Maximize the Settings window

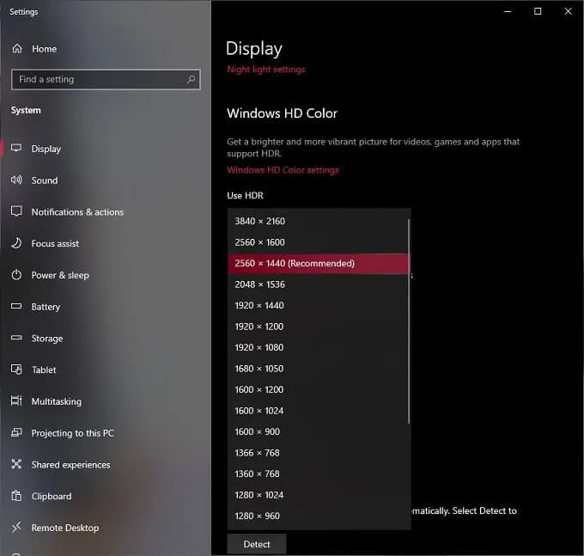538,11
